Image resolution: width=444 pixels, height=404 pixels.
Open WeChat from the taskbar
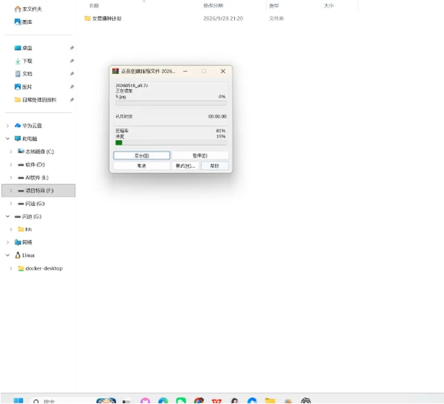click(x=181, y=401)
